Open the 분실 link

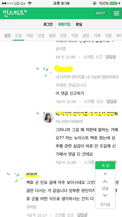(x=79, y=24)
